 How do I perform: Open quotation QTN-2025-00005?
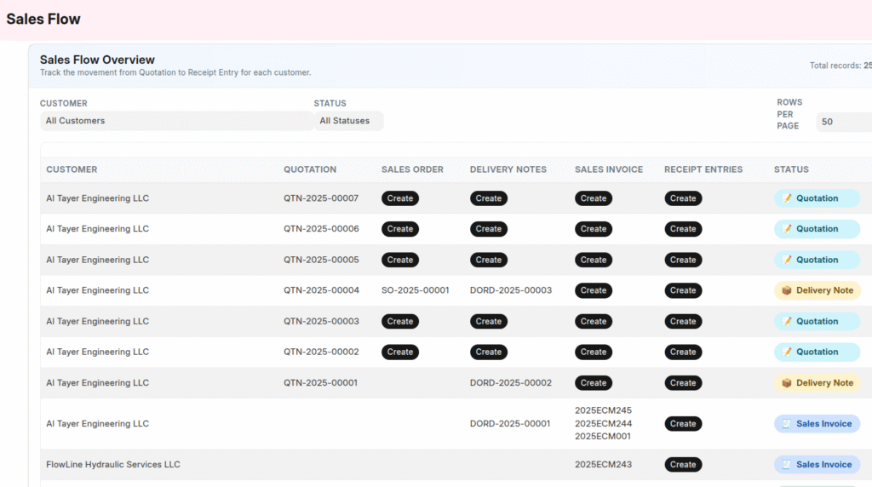[x=321, y=260]
